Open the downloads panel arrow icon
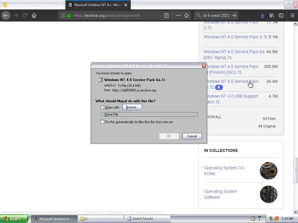The image size is (298, 223). click(x=262, y=15)
